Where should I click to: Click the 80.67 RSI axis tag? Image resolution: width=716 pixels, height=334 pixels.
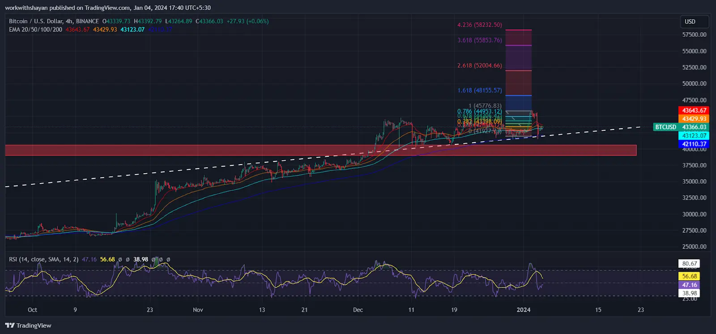(x=690, y=264)
